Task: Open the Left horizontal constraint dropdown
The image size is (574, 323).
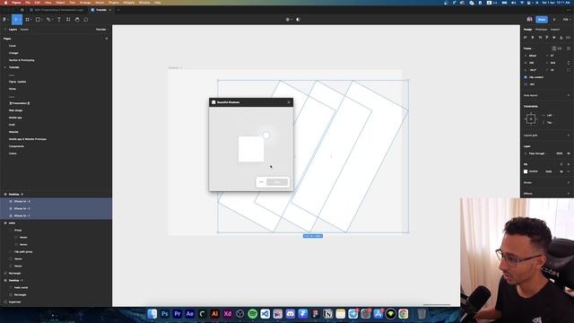Action: pos(549,116)
